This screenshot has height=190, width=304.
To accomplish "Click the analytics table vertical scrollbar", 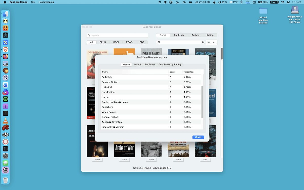I will pyautogui.click(x=202, y=101).
